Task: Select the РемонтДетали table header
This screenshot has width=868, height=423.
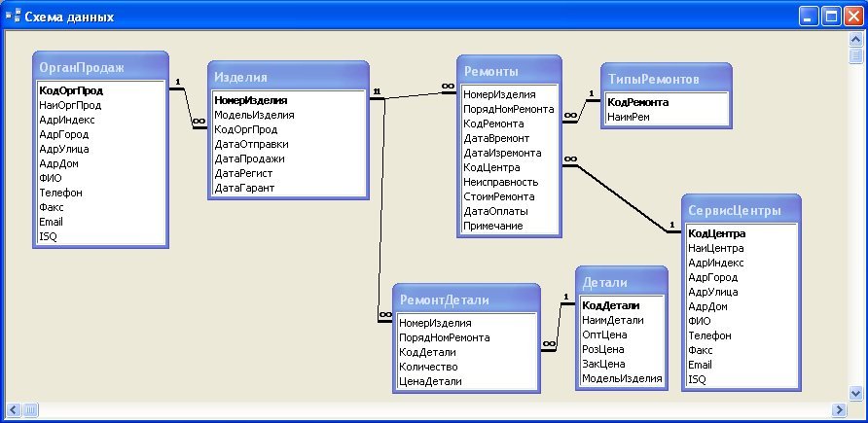Action: tap(465, 300)
